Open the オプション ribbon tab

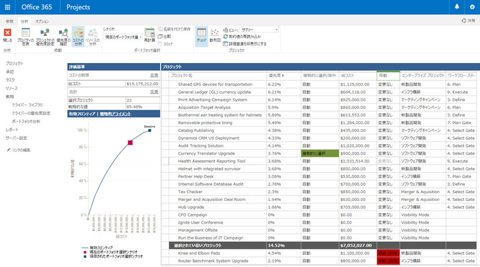pyautogui.click(x=42, y=22)
